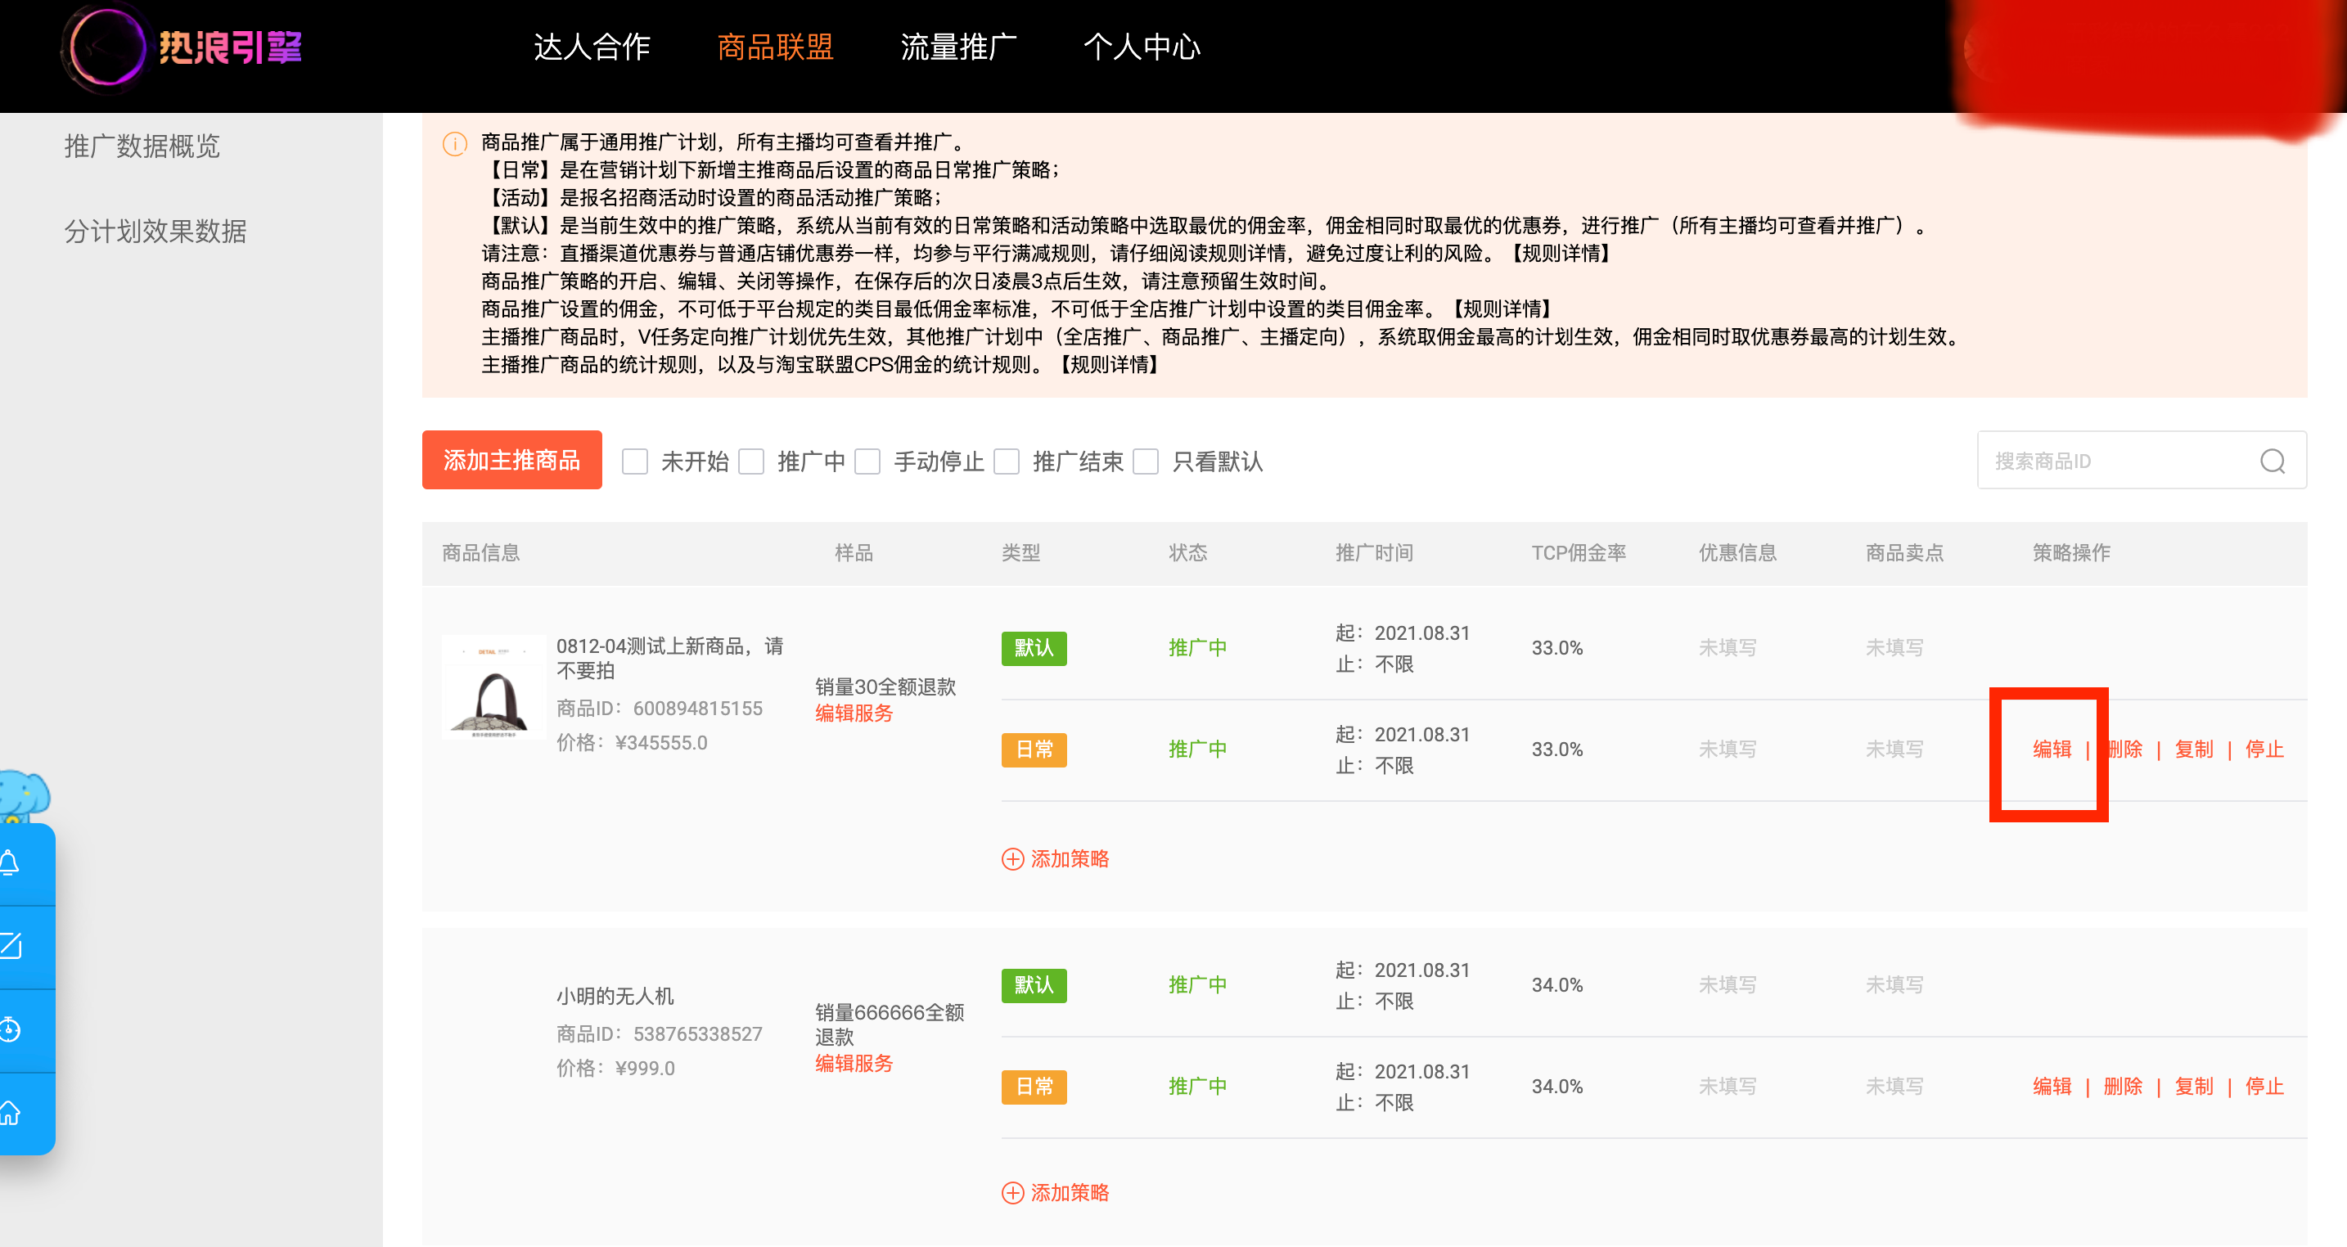Click the edit pencil icon in floating sidebar

[x=11, y=946]
